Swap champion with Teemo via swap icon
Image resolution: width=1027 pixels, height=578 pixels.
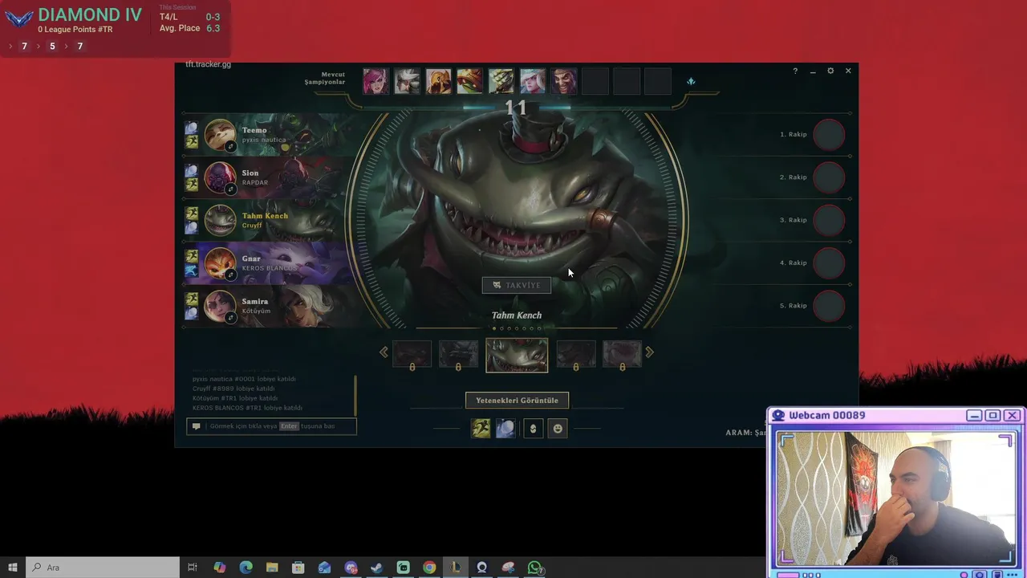[230, 147]
